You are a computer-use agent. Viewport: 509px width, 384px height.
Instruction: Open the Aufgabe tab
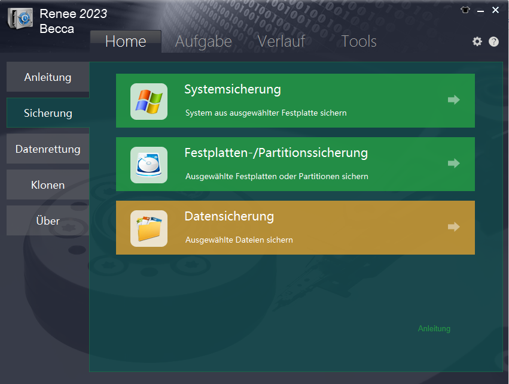click(203, 41)
